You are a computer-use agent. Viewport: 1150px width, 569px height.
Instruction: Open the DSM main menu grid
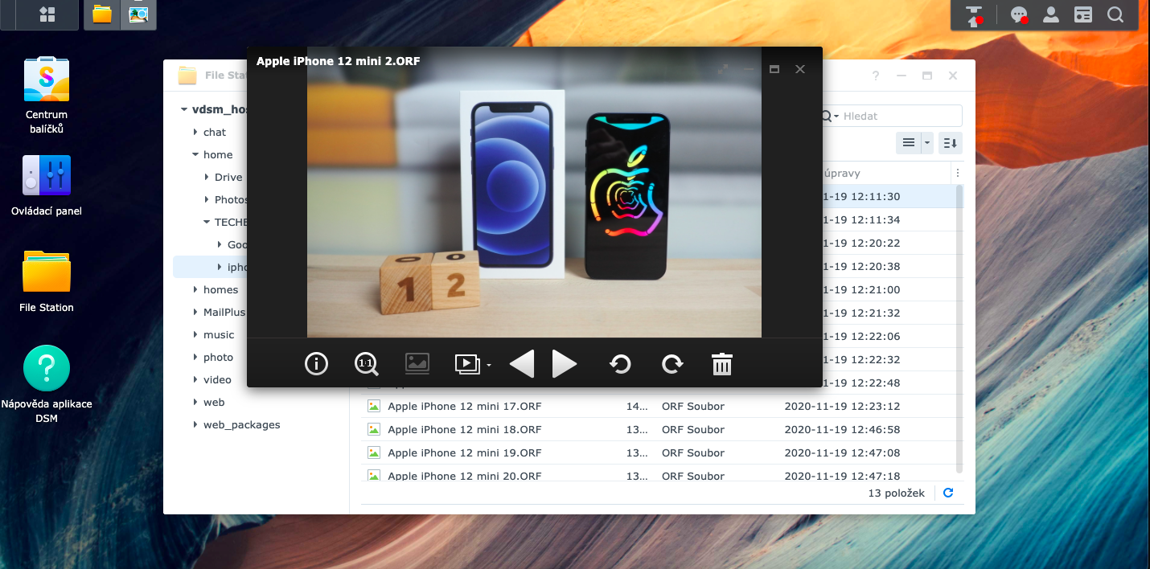pyautogui.click(x=47, y=14)
